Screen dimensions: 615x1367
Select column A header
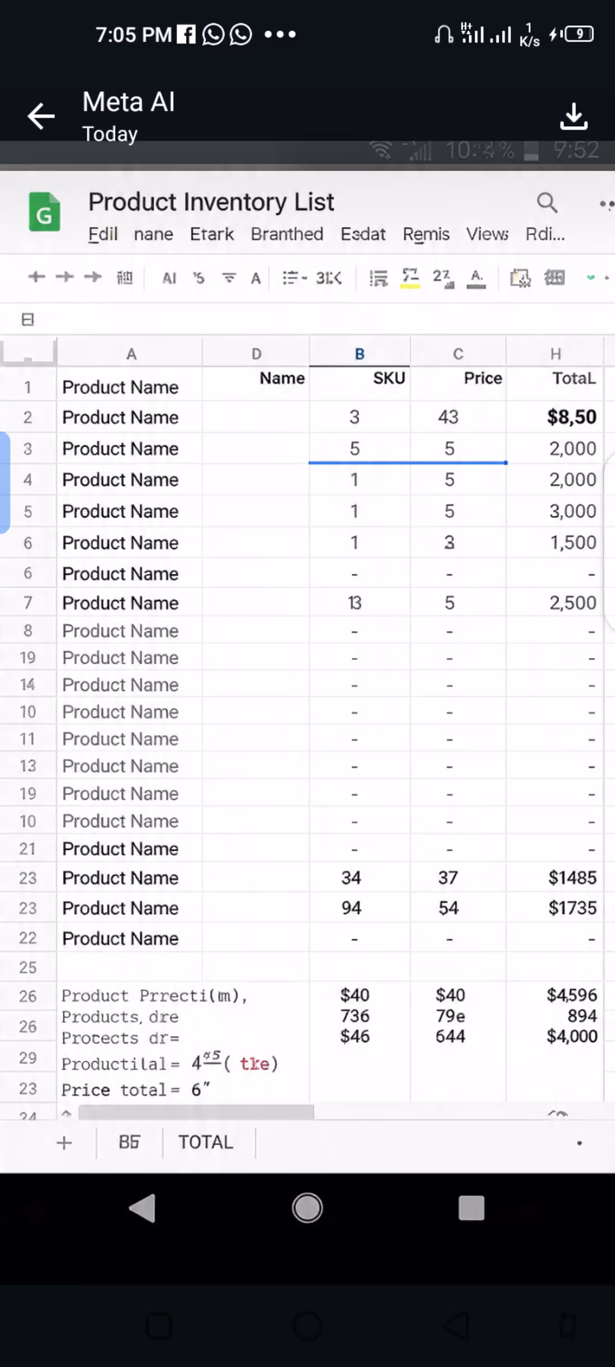(x=129, y=353)
